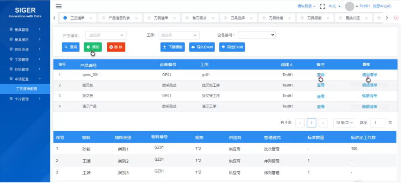Viewport: 401px width, 183px height.
Task: Collapse the 申请配置 menu chevron
Action: [40, 79]
